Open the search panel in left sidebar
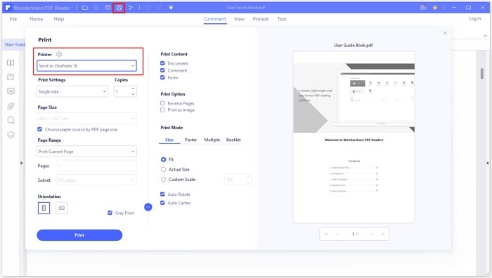The height and width of the screenshot is (278, 492). [11, 120]
